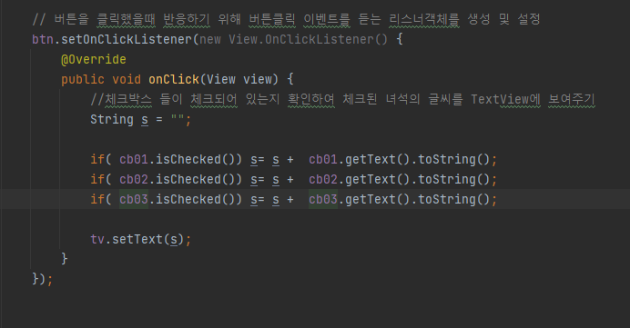Screen dimensions: 630x328
Task: Click the 'onClick' method name
Action: coord(174,79)
